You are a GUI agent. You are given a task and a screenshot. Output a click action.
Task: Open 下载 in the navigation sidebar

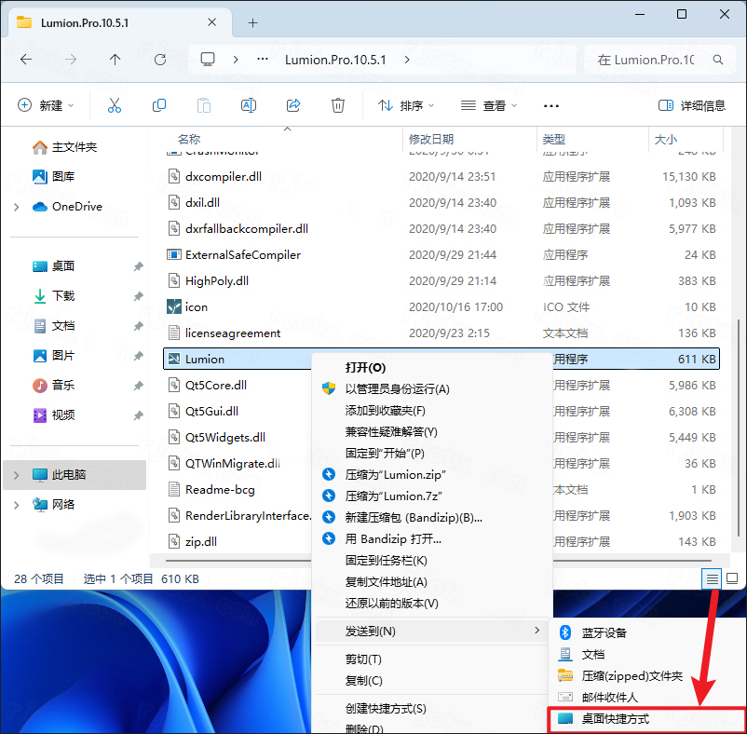(x=63, y=295)
